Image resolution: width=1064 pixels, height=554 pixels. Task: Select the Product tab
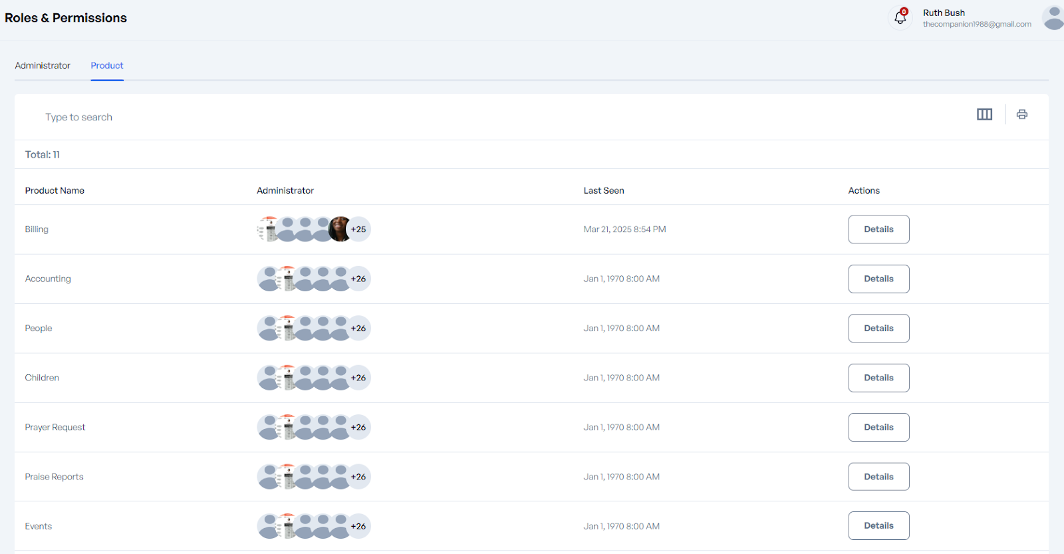(x=107, y=66)
